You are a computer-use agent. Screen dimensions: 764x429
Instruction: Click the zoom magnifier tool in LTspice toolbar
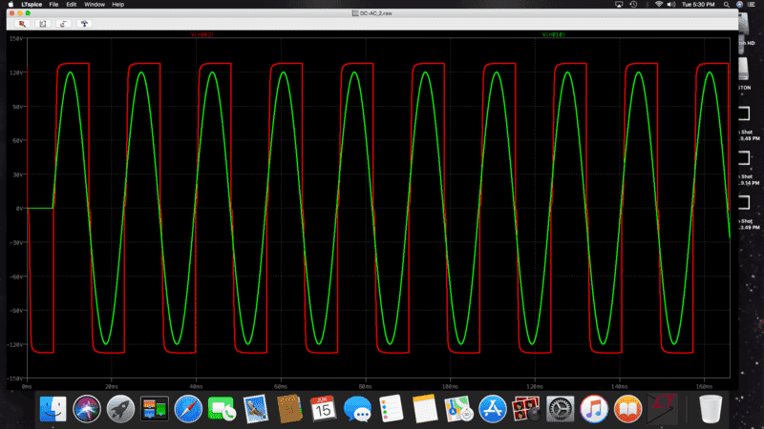click(22, 23)
